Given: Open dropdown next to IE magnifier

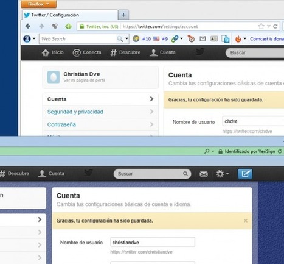Looking at the screenshot, I should click(213, 151).
